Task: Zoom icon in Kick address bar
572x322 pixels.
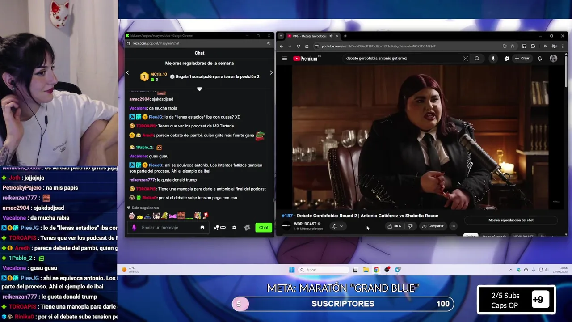Action: coord(268,43)
